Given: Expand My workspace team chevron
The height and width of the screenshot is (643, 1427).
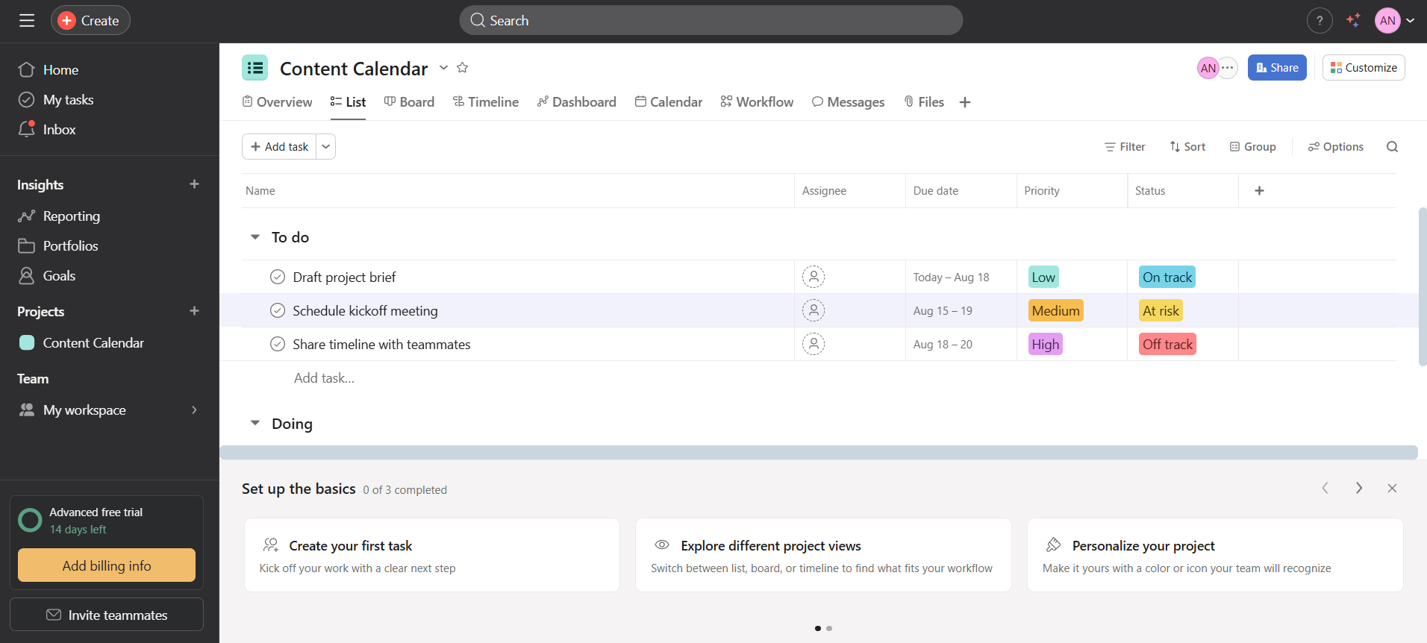Looking at the screenshot, I should tap(194, 410).
